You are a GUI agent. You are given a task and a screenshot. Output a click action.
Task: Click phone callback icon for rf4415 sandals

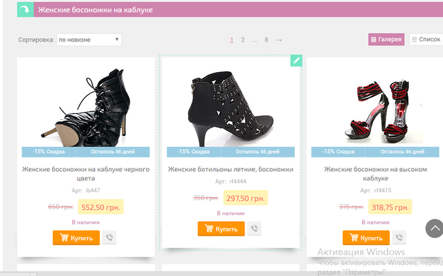coord(399,237)
